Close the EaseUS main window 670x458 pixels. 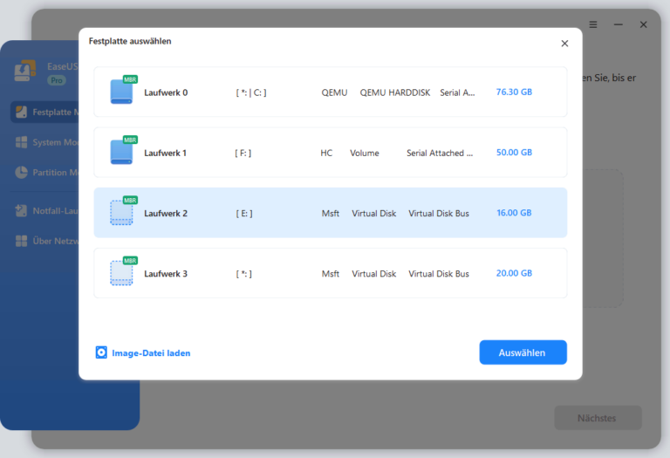tap(643, 24)
